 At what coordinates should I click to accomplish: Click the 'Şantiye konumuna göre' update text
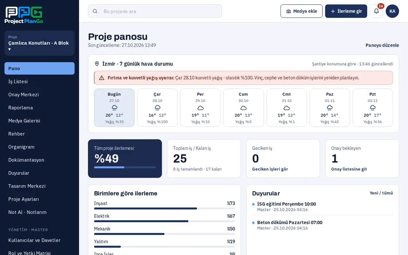(x=353, y=64)
